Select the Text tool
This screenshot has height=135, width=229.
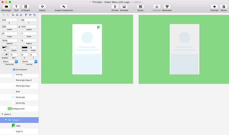16,7
